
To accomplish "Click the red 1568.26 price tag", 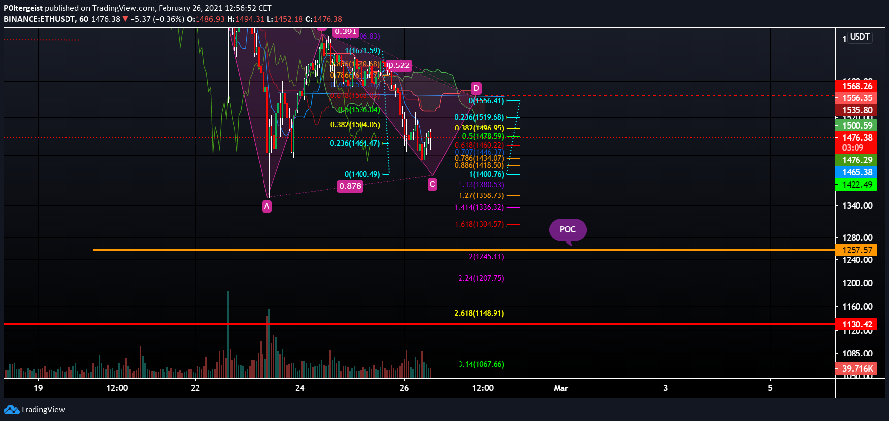I will point(856,86).
